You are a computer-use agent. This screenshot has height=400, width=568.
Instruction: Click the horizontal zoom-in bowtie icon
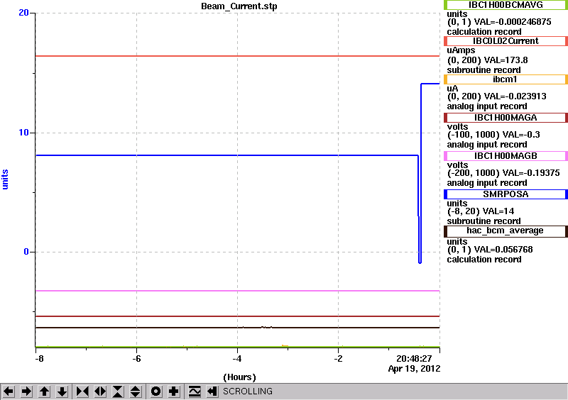(x=82, y=391)
